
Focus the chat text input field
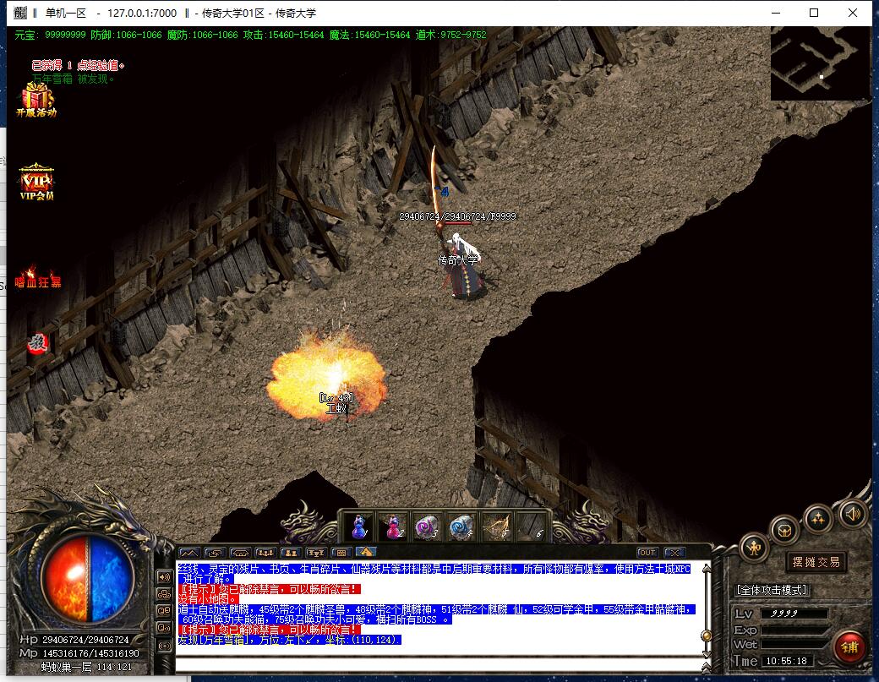[x=439, y=665]
